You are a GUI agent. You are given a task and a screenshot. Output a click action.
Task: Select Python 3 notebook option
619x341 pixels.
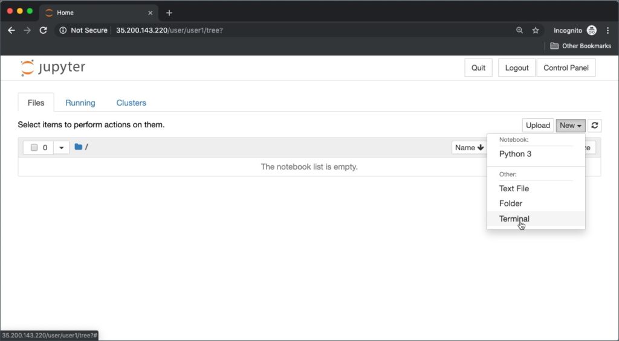[515, 154]
